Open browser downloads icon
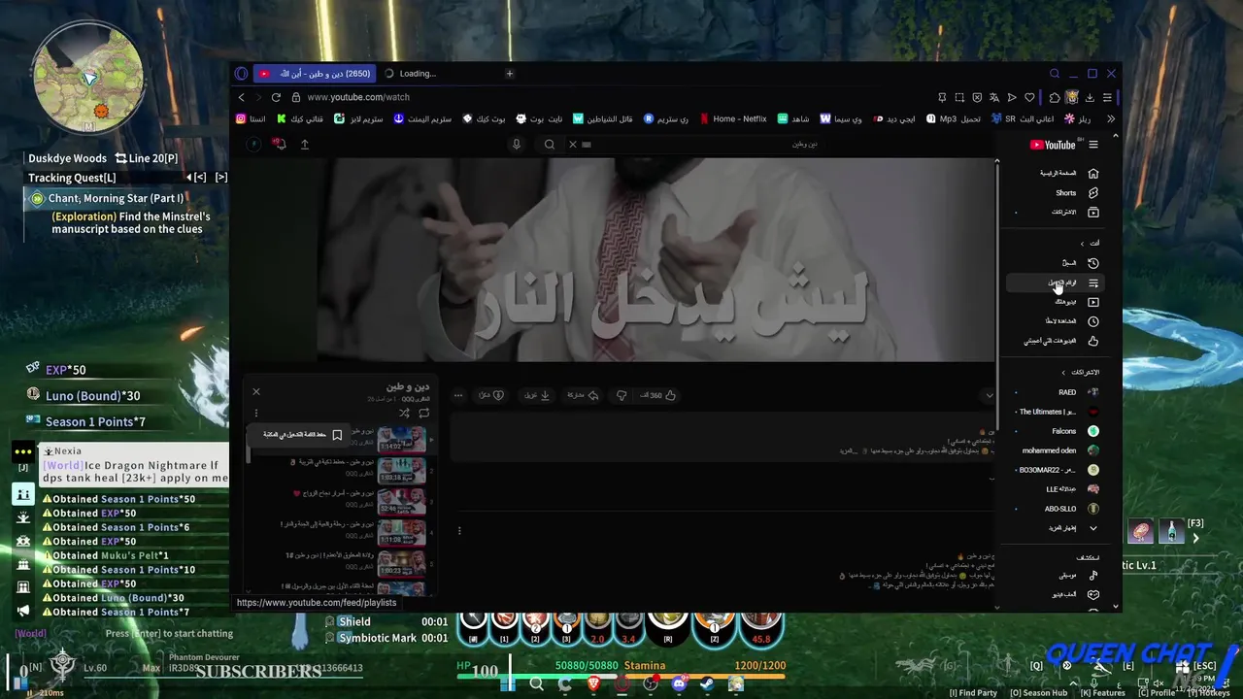The width and height of the screenshot is (1243, 699). 1090,97
